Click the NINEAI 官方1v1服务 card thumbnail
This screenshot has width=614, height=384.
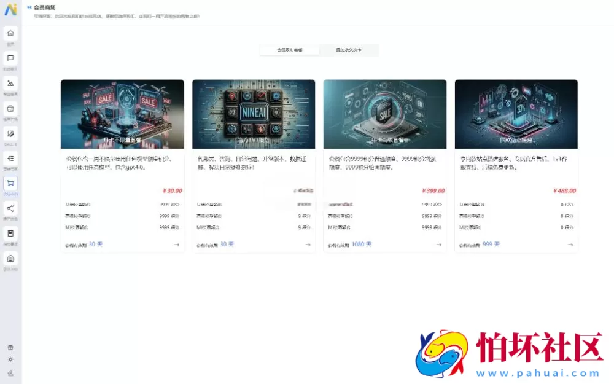point(253,114)
